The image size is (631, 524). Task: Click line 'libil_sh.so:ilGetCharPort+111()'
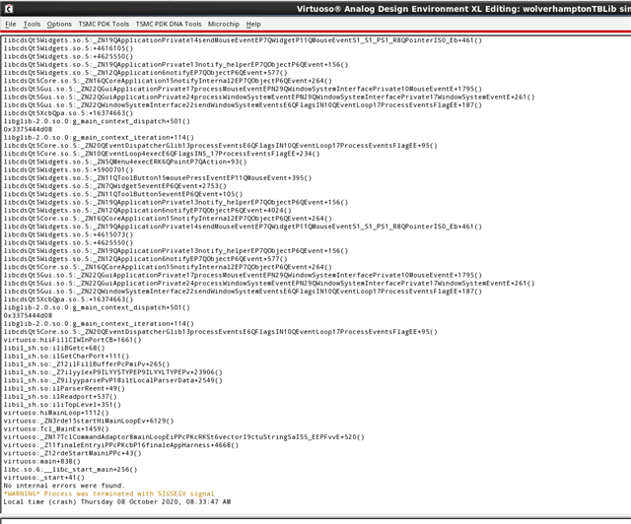66,356
